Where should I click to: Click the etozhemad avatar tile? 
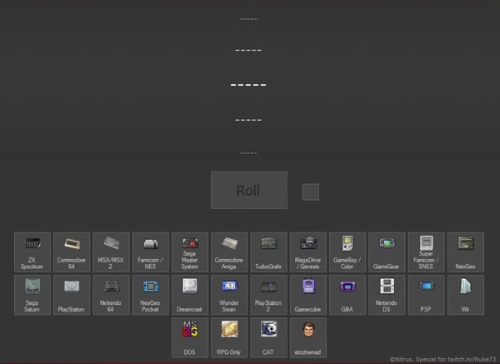307,337
